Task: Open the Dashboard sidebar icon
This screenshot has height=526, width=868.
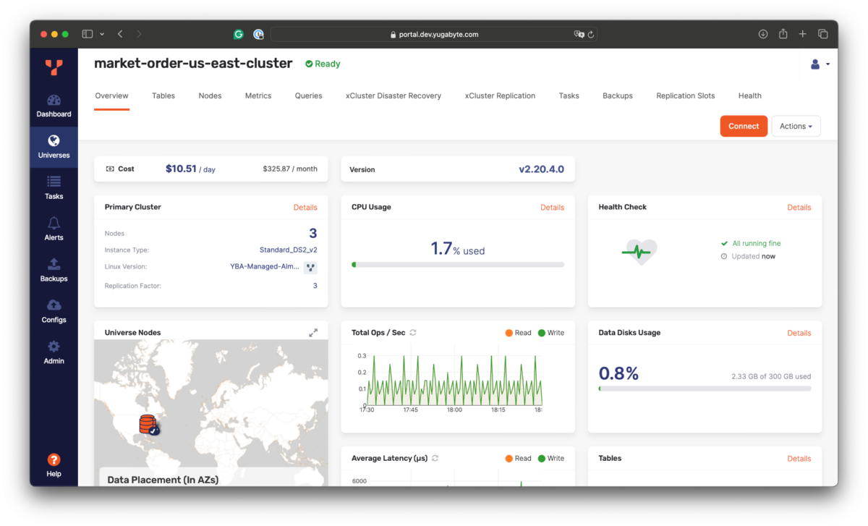Action: [54, 101]
